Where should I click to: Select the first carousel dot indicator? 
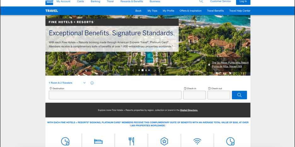pos(139,70)
